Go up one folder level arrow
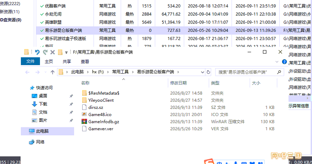312x164 pixels. (x=53, y=72)
